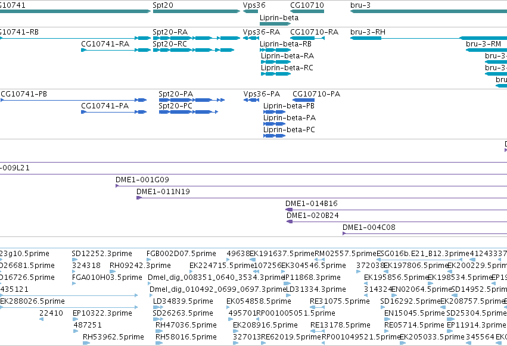Click the Liprin-beta-PC label
The height and width of the screenshot is (346, 507).
click(289, 130)
